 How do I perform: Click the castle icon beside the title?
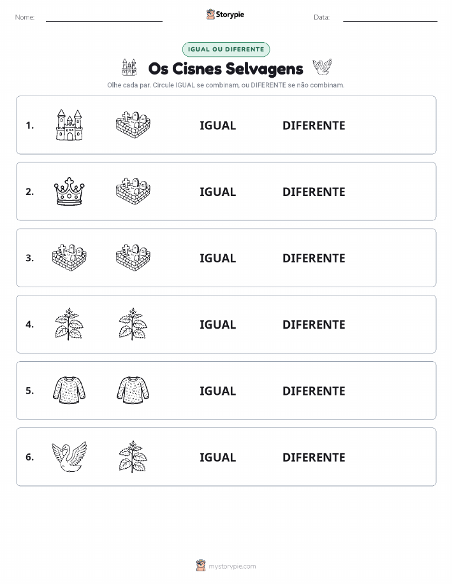129,68
